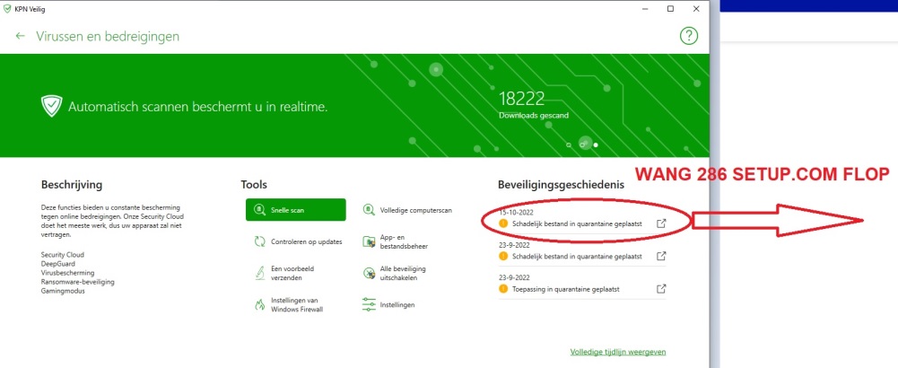Start the Snelle scan
Screen dimensions: 898x368
click(295, 210)
